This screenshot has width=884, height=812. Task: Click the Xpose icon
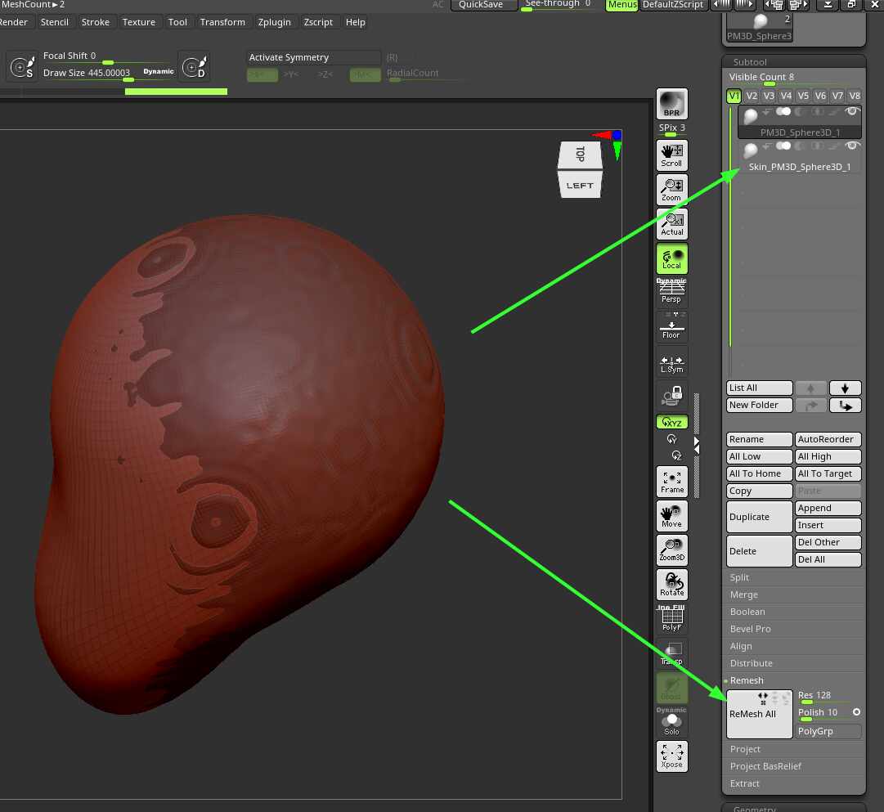(671, 756)
